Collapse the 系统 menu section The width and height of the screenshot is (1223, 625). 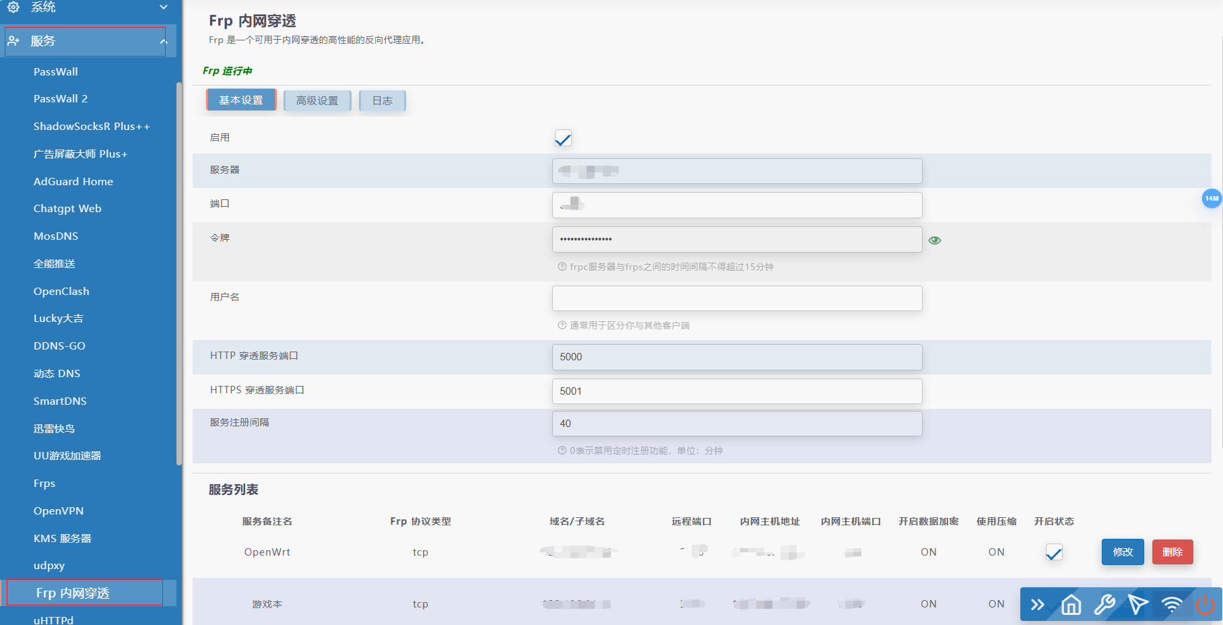tap(163, 7)
